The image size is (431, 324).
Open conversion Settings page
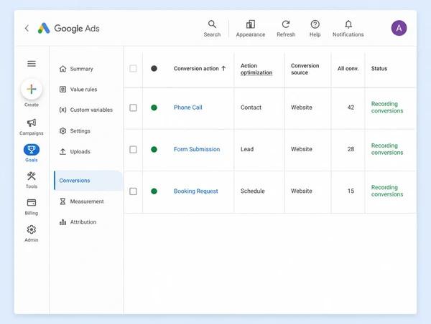point(75,131)
